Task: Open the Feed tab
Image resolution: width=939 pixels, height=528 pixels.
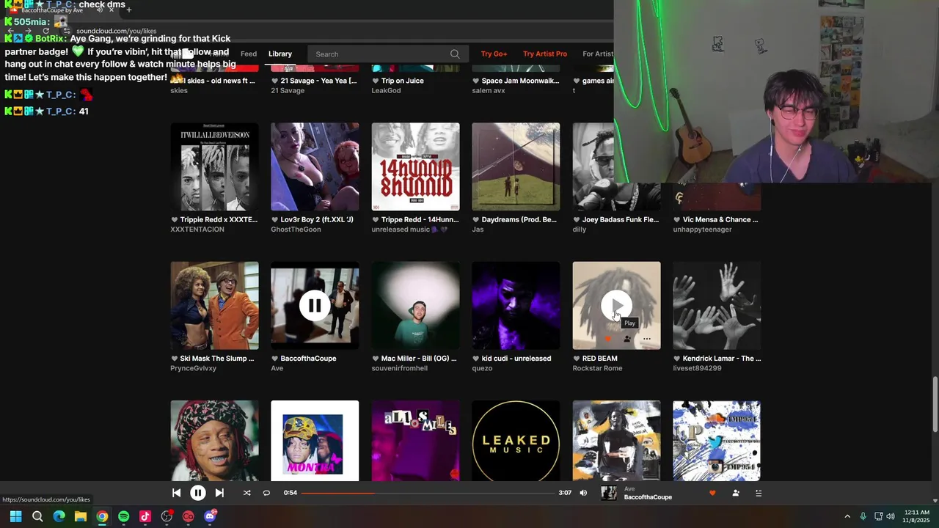Action: pos(249,54)
